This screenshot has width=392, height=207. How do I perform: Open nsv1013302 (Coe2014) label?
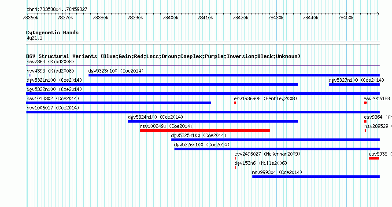tap(53, 98)
